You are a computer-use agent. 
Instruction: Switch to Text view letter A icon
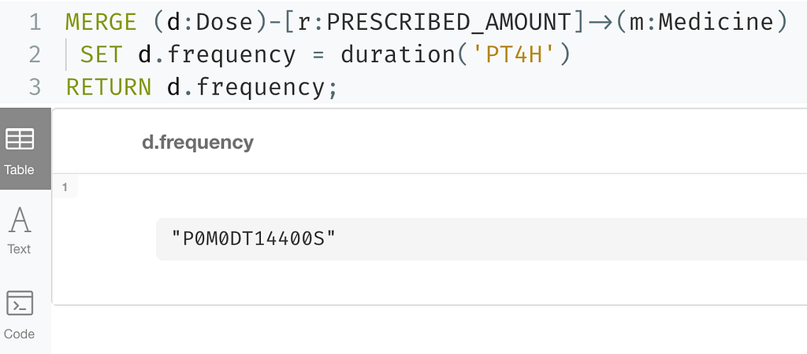(20, 220)
